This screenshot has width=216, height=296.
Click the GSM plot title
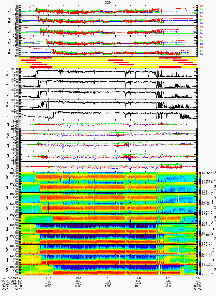108,2
